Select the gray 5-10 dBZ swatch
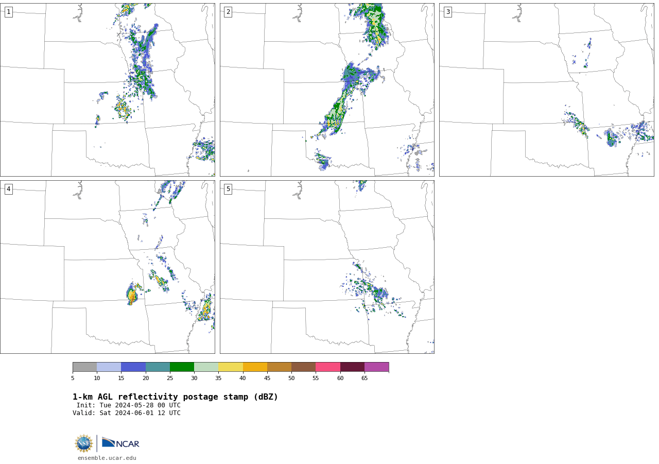This screenshot has width=659, height=464. (84, 367)
